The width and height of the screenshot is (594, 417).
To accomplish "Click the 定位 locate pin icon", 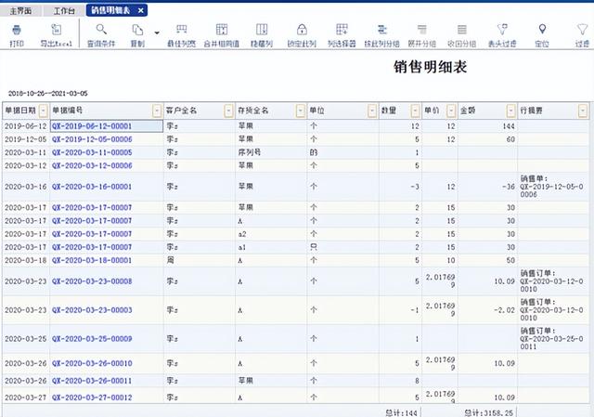I will tap(541, 31).
